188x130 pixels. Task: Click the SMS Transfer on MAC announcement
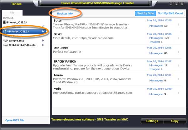tap(90, 119)
